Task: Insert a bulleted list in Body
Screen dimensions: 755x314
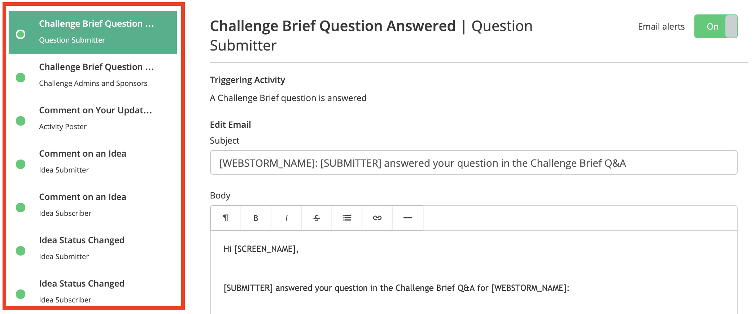Action: click(347, 218)
